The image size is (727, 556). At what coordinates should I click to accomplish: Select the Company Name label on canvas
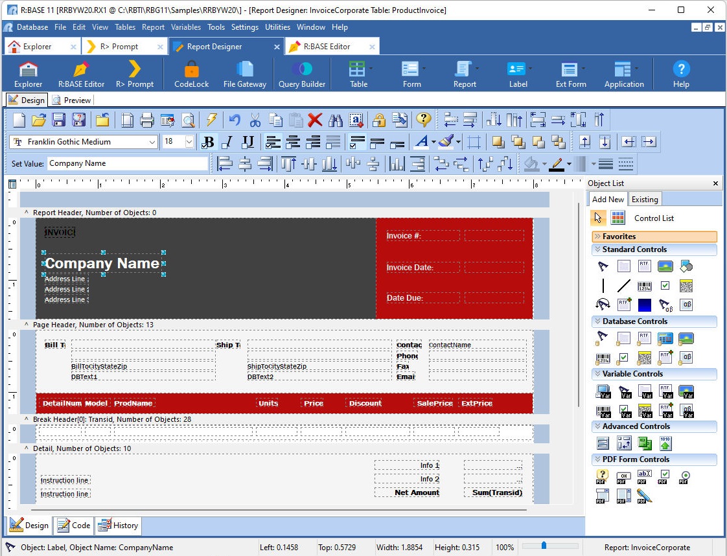pos(102,263)
